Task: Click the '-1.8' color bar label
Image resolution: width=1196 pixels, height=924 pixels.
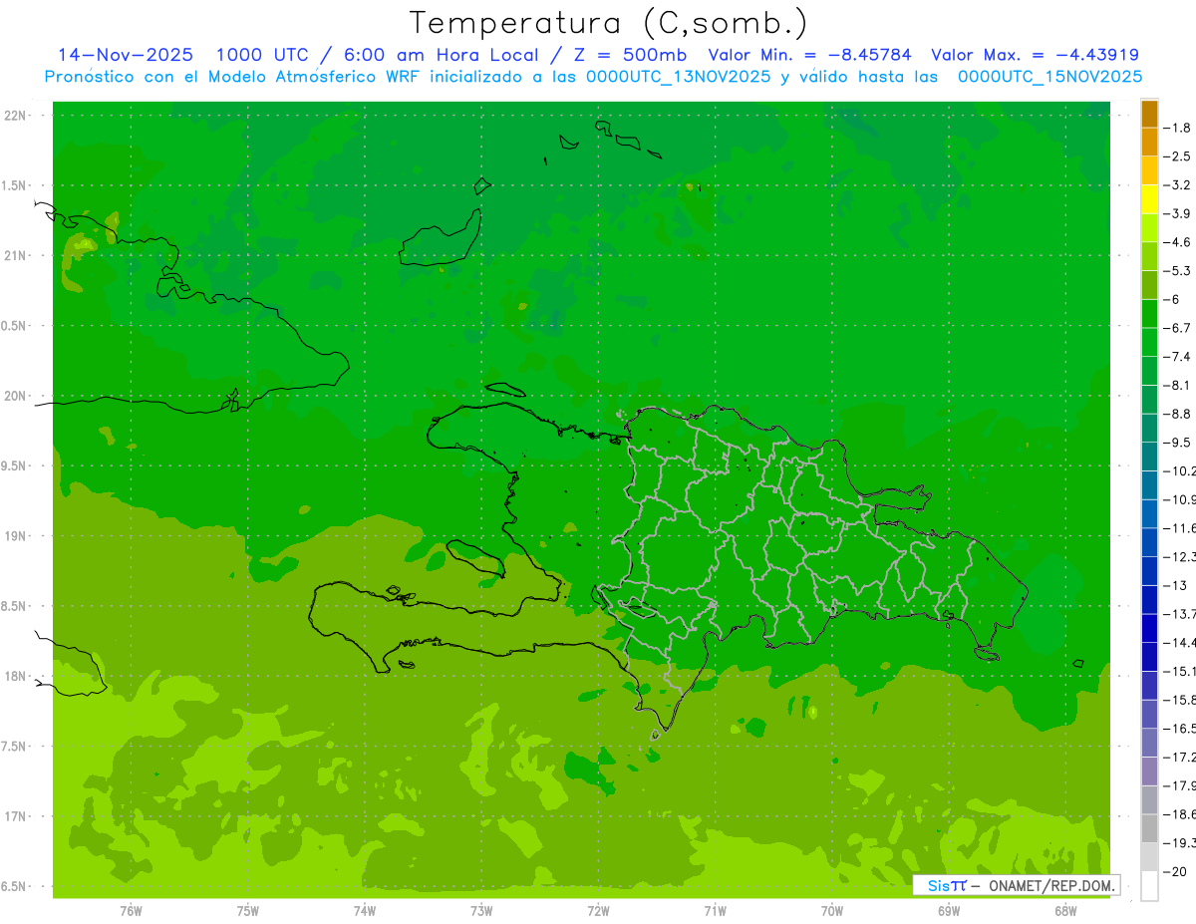Action: (1177, 128)
